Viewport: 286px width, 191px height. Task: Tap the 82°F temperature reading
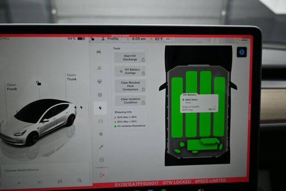pyautogui.click(x=159, y=39)
